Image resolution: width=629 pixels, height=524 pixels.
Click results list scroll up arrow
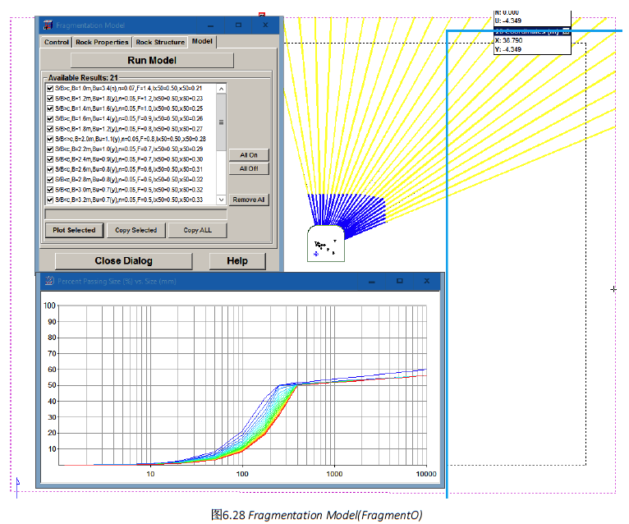pos(221,88)
